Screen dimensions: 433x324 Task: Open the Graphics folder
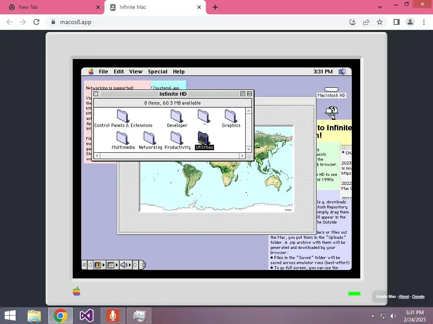230,116
